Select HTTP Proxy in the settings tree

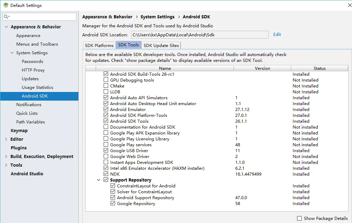(x=33, y=70)
